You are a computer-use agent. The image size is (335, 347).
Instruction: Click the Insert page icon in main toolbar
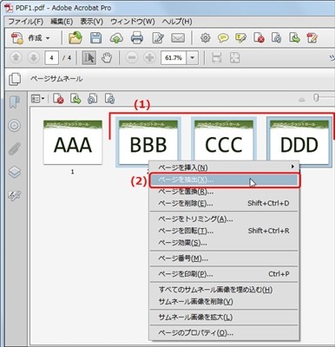pyautogui.click(x=294, y=38)
